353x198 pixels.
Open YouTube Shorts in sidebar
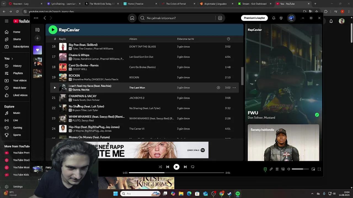click(17, 39)
